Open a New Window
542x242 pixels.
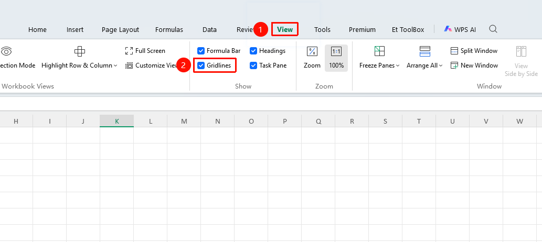474,65
